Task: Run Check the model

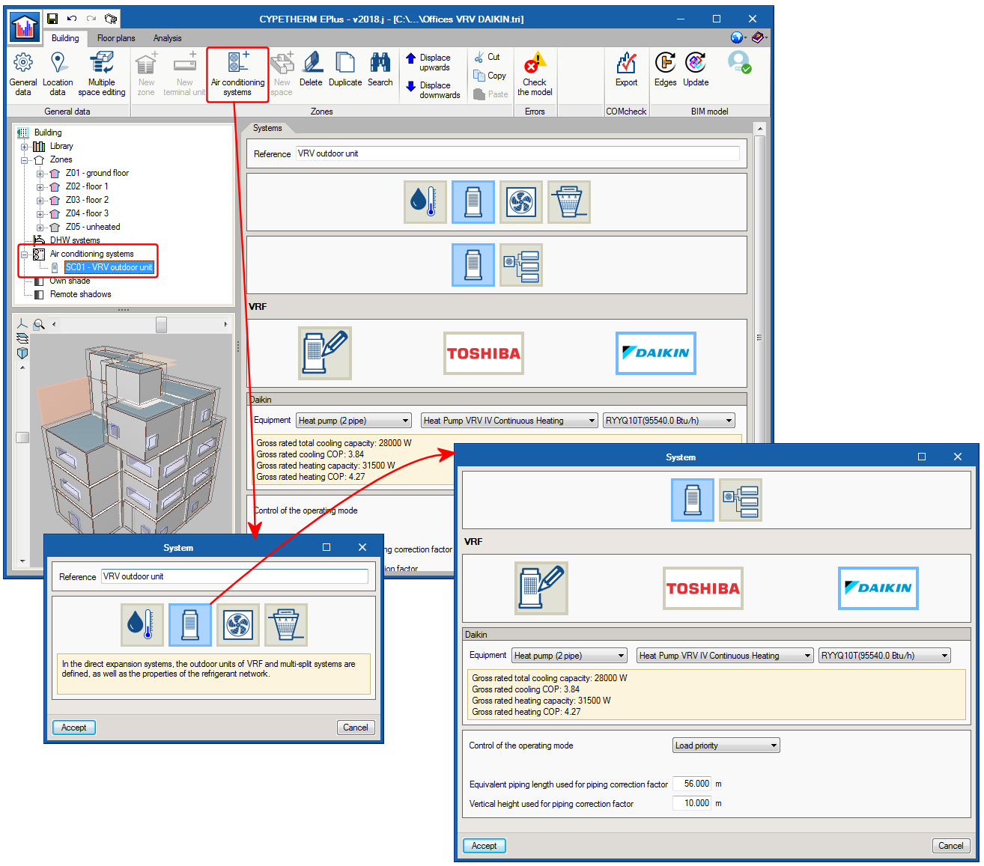Action: pos(535,73)
